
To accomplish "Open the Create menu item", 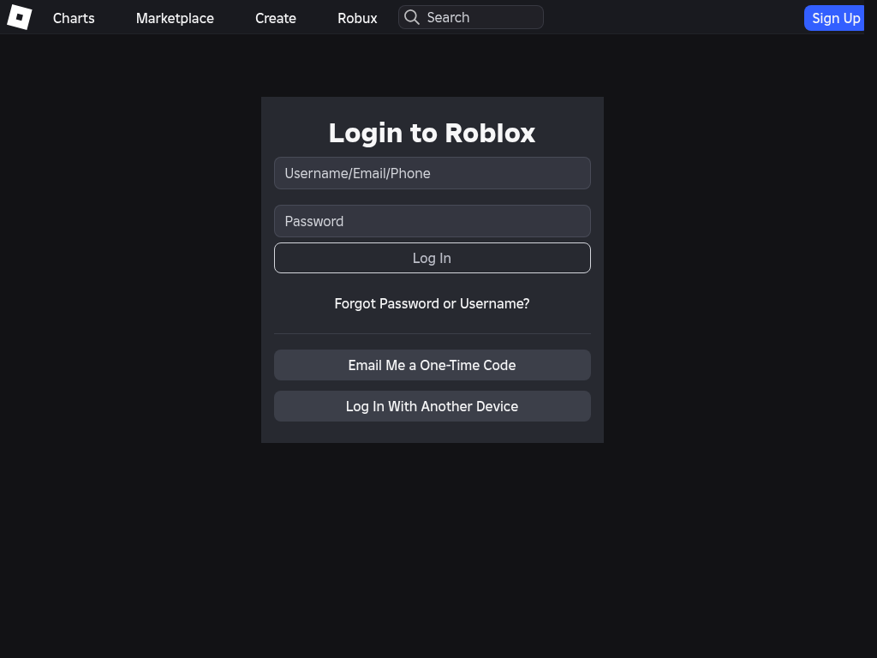I will [276, 18].
